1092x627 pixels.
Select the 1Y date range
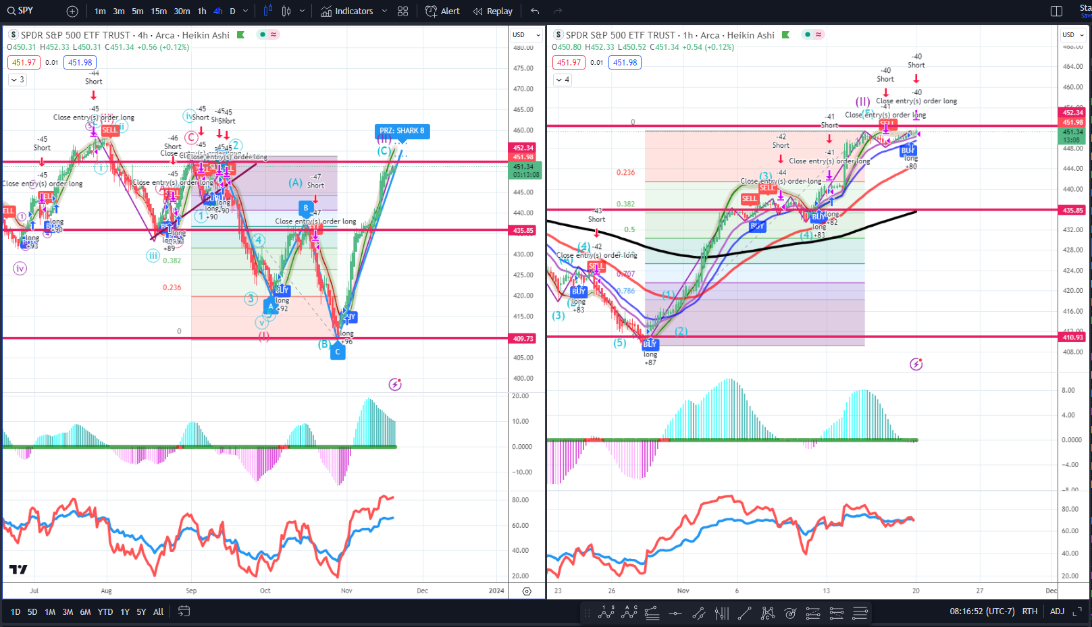click(x=125, y=612)
